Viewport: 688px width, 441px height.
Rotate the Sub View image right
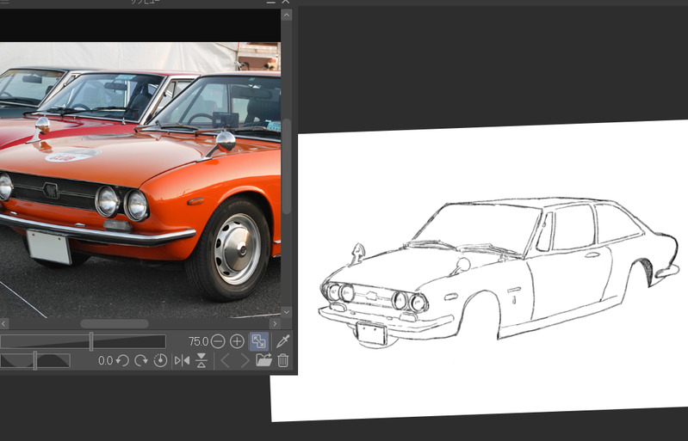141,360
